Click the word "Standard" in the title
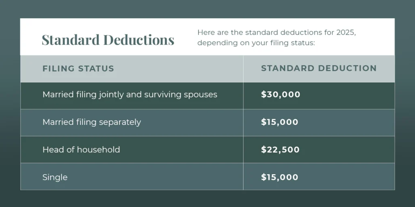The height and width of the screenshot is (207, 415). pyautogui.click(x=71, y=40)
